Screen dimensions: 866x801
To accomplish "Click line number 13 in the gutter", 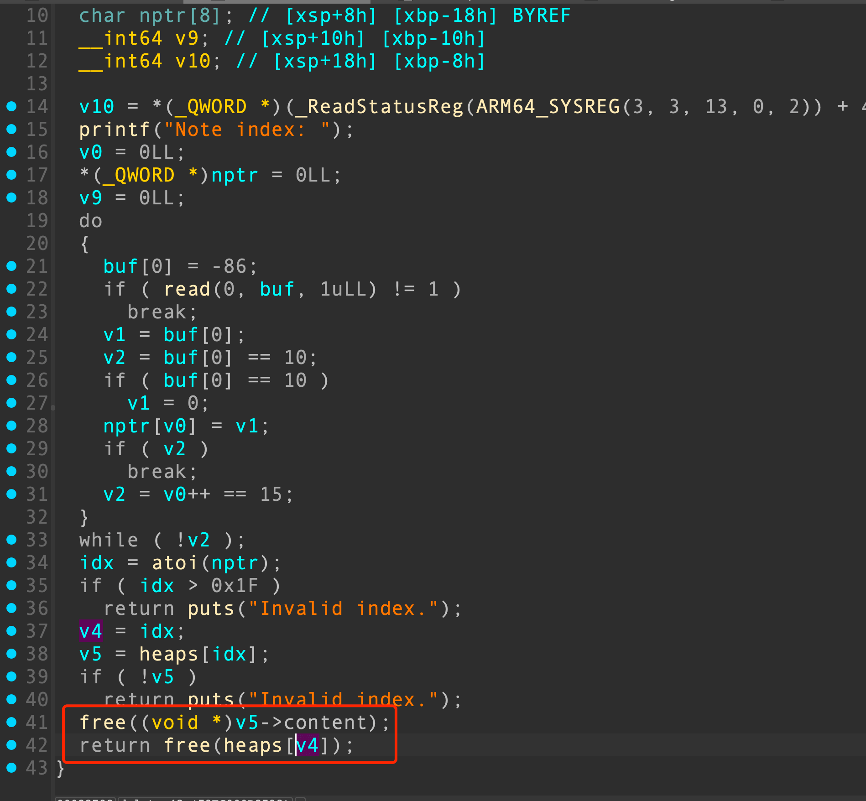I will [37, 84].
